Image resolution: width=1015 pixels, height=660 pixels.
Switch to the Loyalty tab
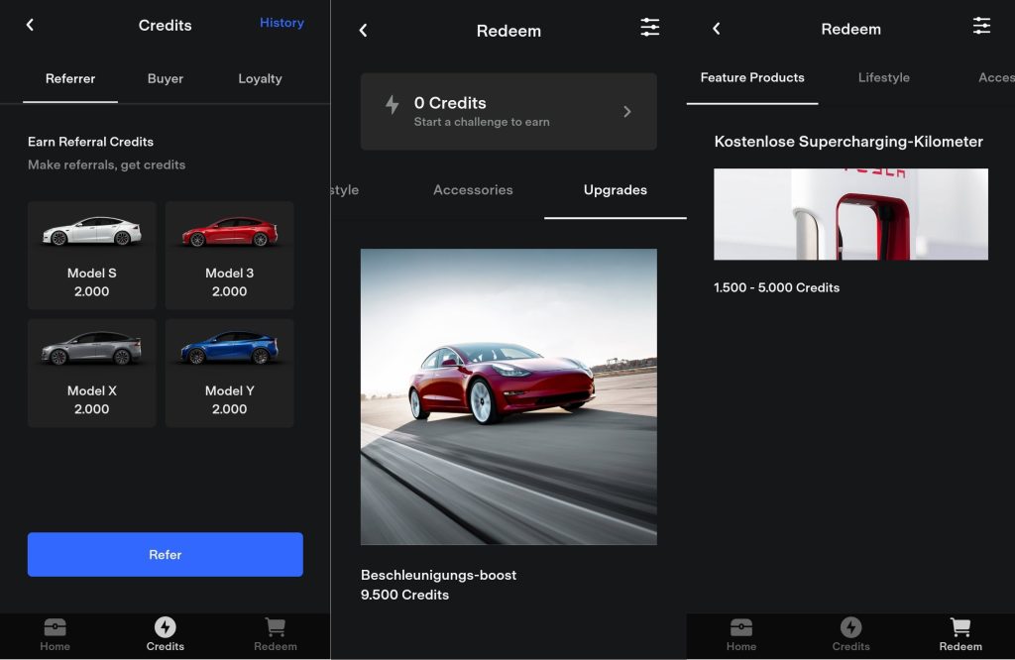260,78
